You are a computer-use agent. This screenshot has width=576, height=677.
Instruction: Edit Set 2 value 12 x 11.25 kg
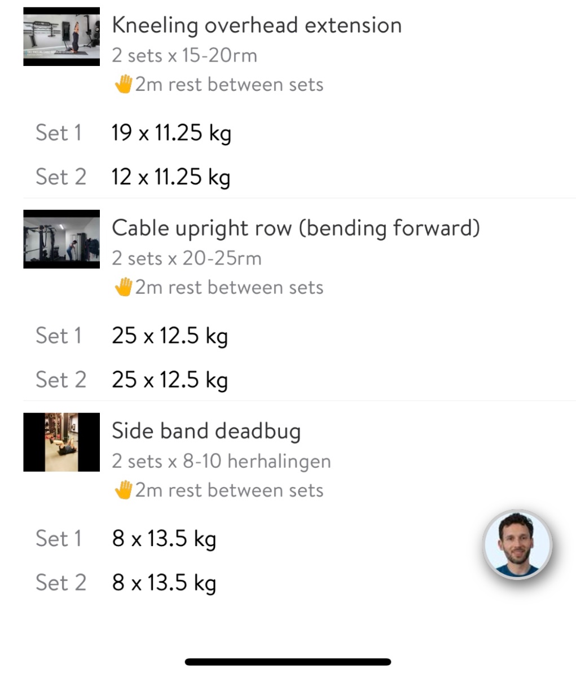coord(172,177)
